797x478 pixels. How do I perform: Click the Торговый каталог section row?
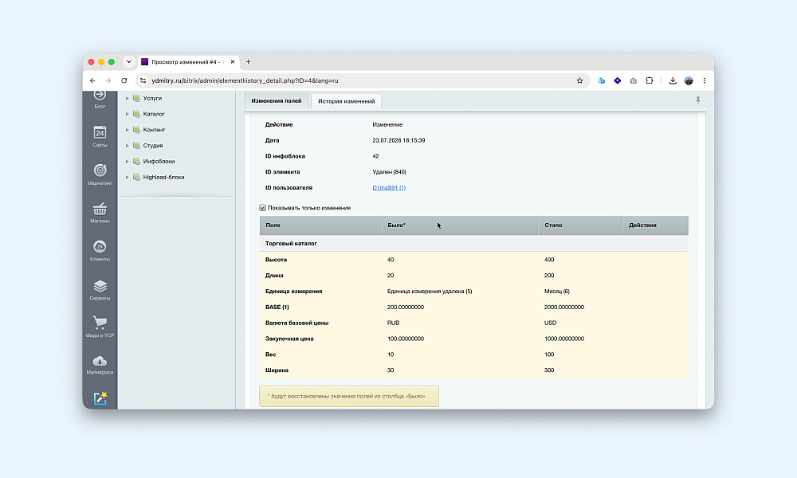point(473,243)
